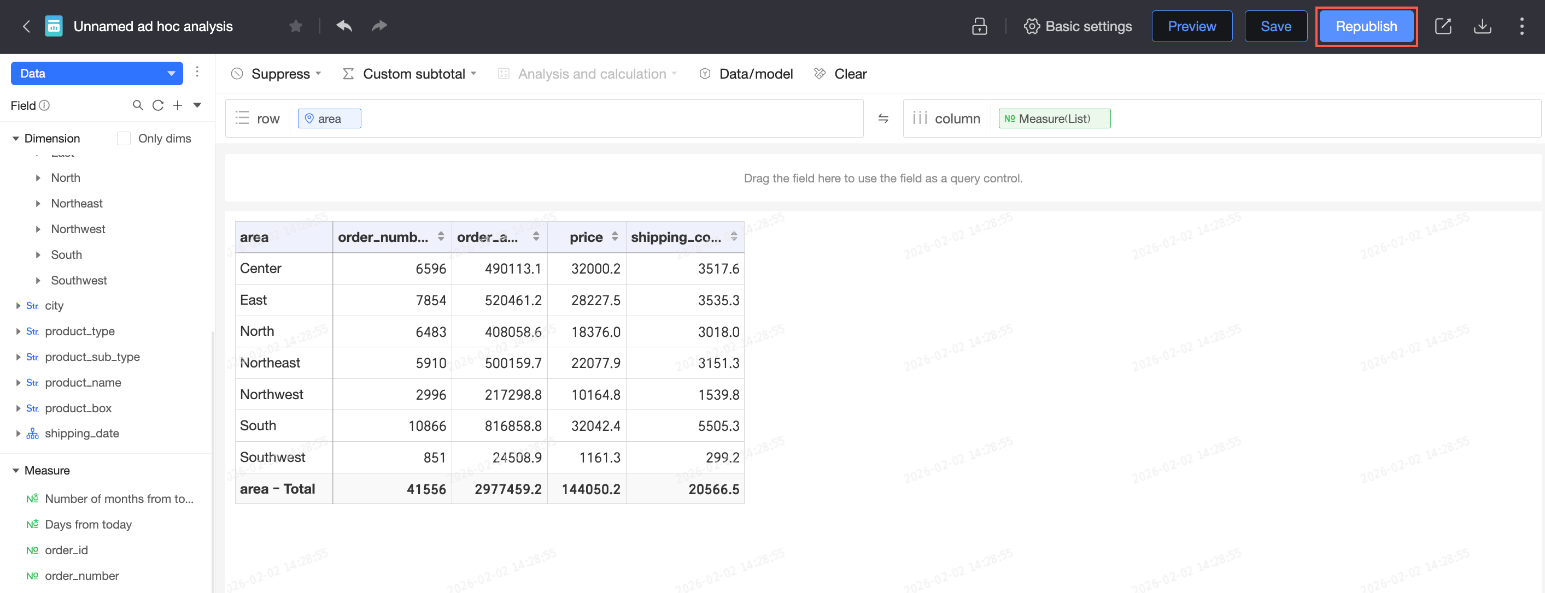
Task: Select the Center row label
Action: (260, 268)
